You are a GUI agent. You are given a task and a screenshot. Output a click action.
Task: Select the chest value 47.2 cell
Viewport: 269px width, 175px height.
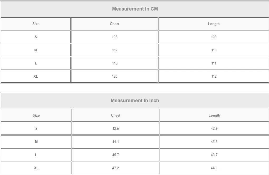point(116,168)
